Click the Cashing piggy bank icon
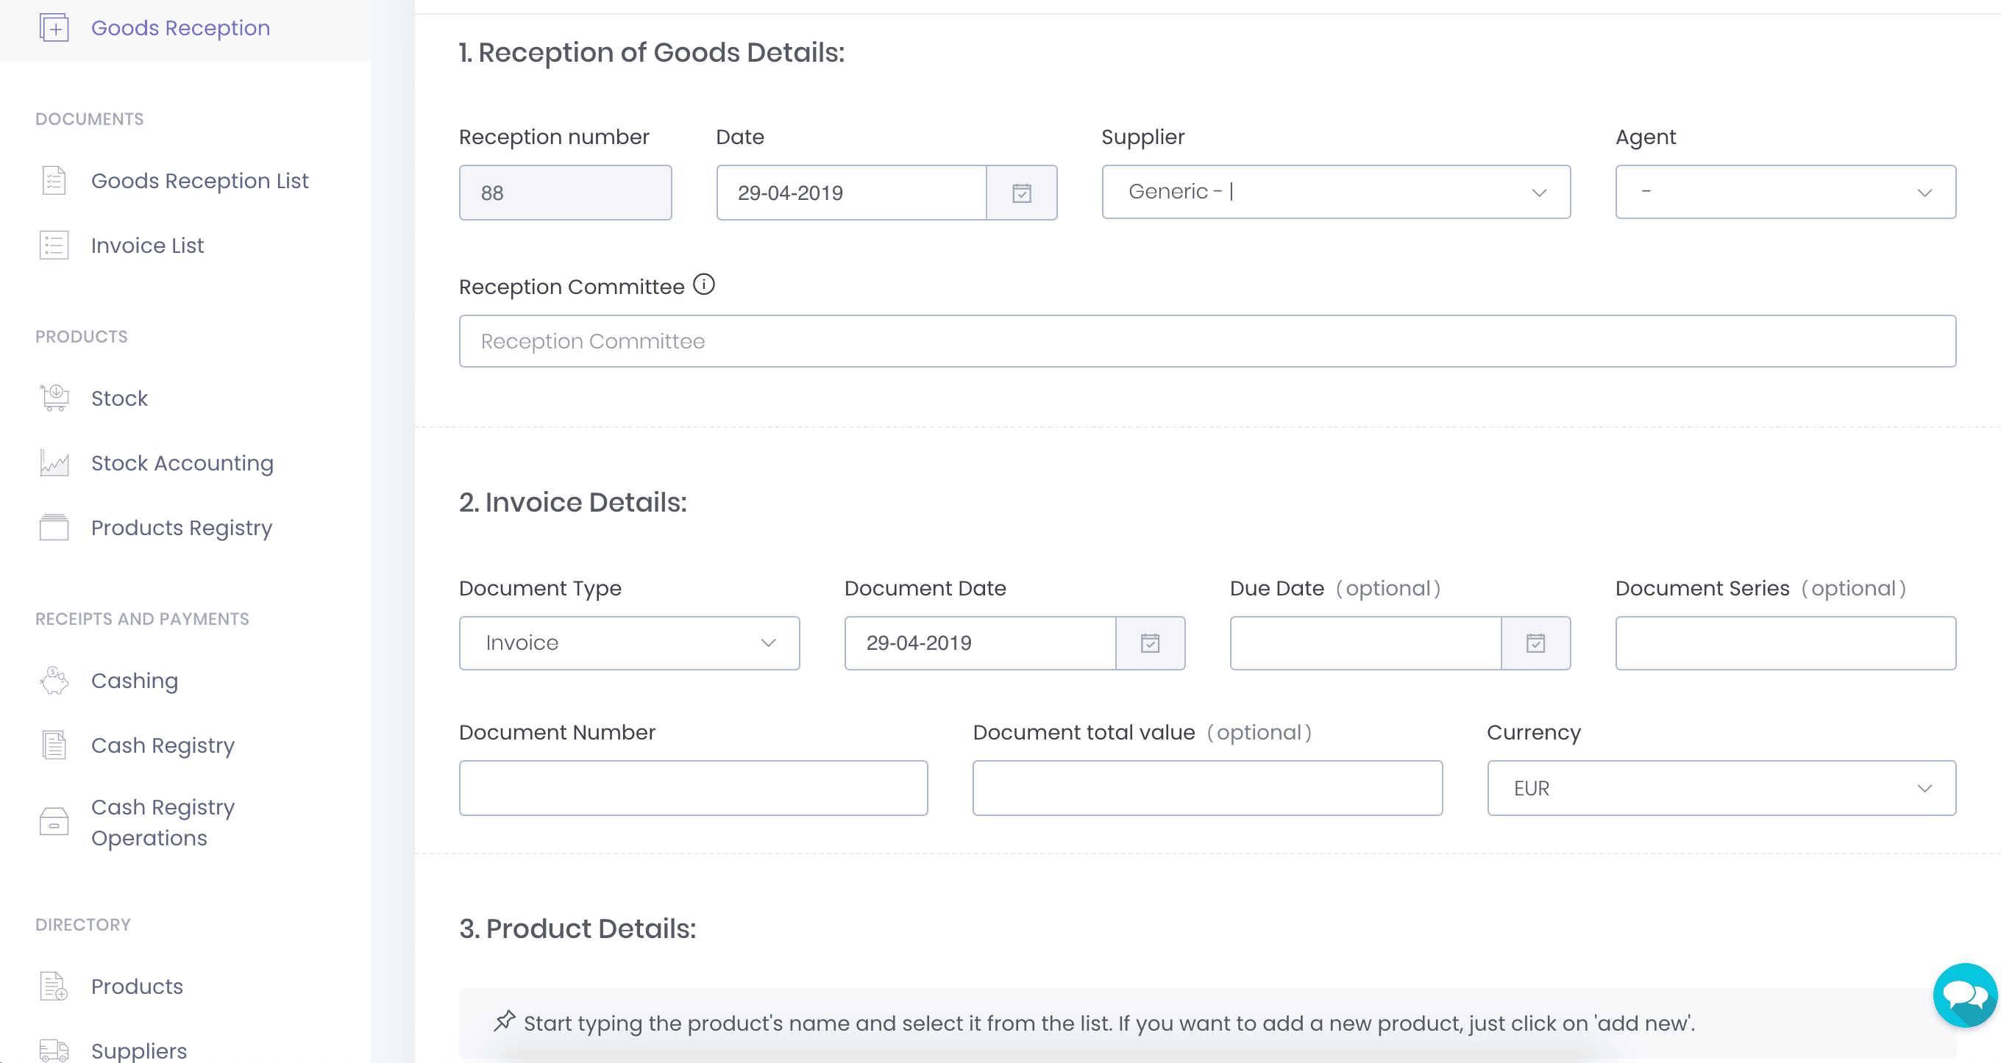Viewport: 2001px width, 1063px height. click(54, 681)
